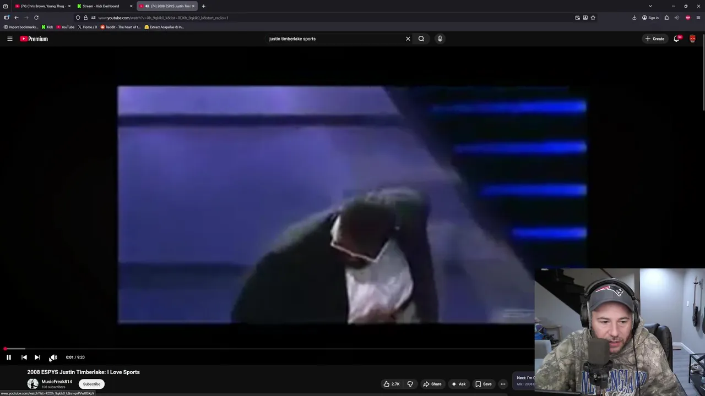Go back in browser history
The width and height of the screenshot is (705, 396).
[x=17, y=18]
